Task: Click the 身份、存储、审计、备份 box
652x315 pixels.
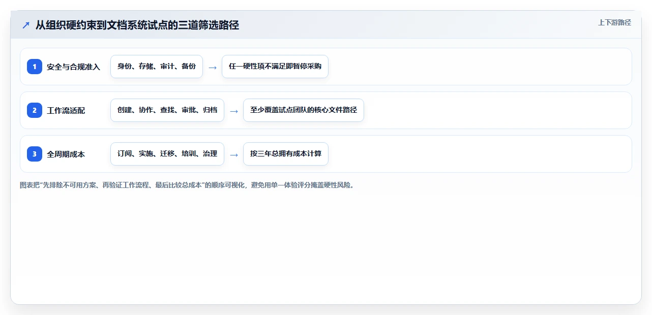Action: (x=157, y=67)
